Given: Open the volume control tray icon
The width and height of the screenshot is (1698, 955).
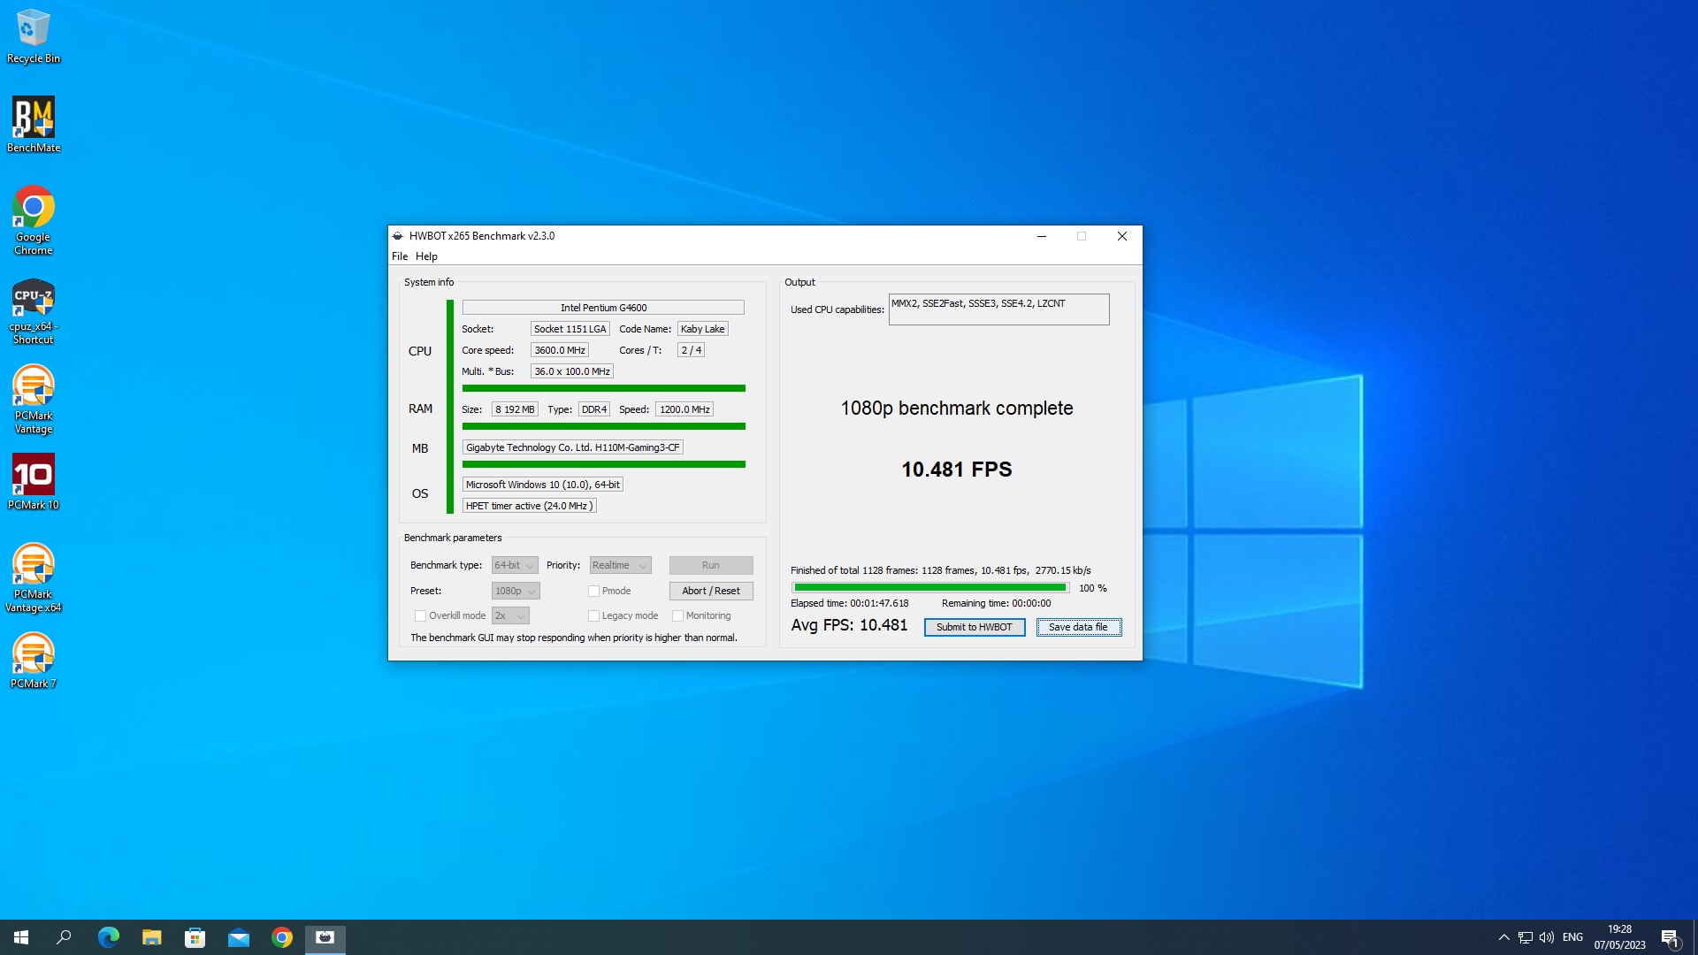Looking at the screenshot, I should pyautogui.click(x=1547, y=937).
